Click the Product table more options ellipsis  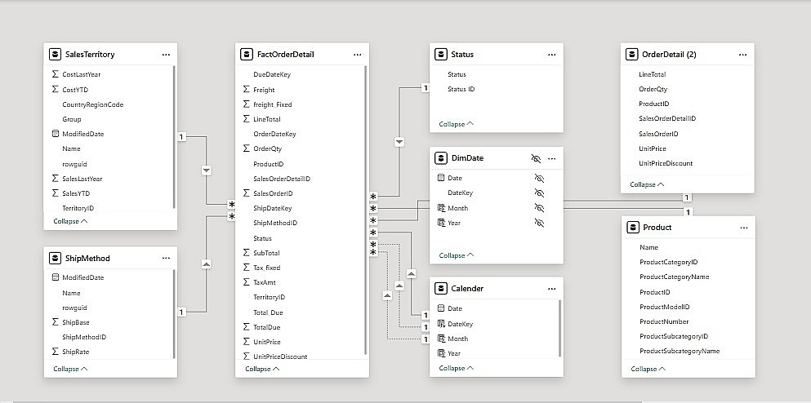tap(742, 228)
